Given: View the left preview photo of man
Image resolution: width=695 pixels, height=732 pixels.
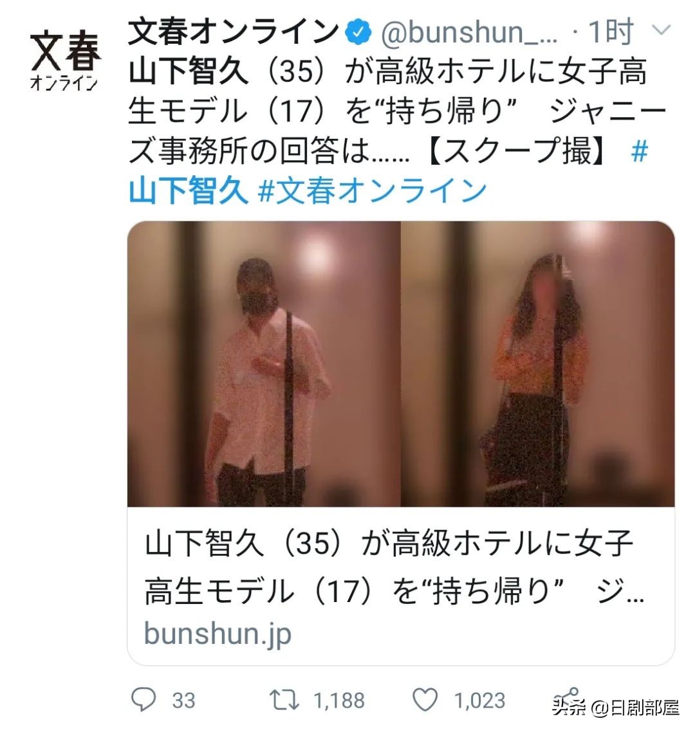Looking at the screenshot, I should [264, 363].
